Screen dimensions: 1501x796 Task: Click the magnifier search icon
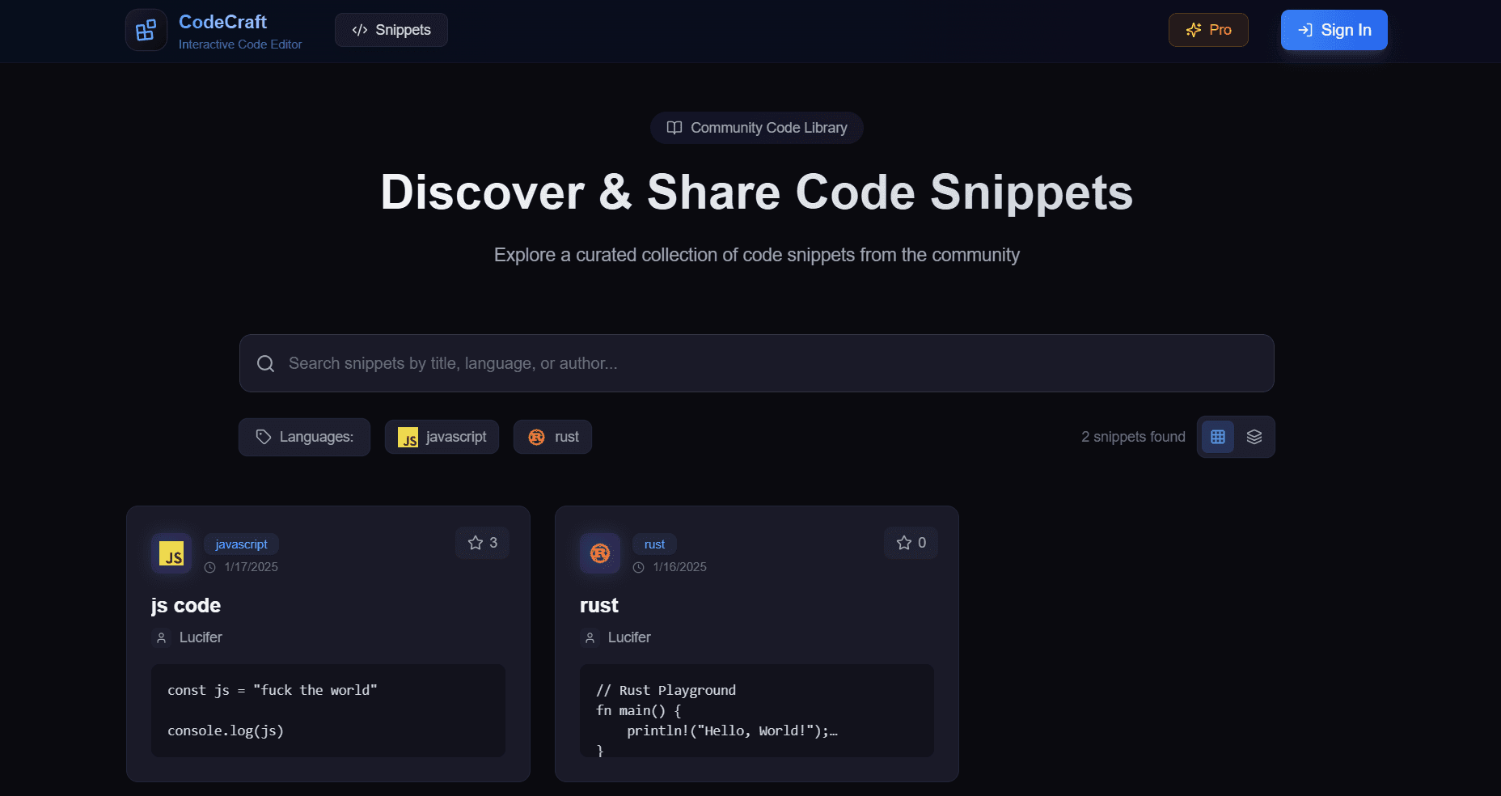click(265, 363)
